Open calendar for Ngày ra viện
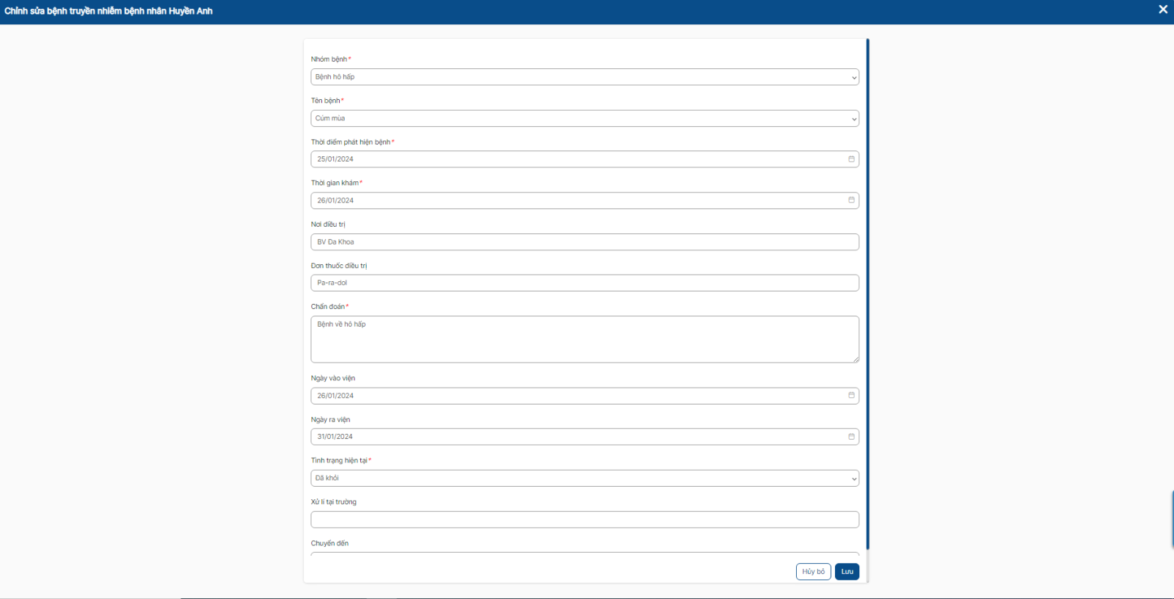 [851, 437]
